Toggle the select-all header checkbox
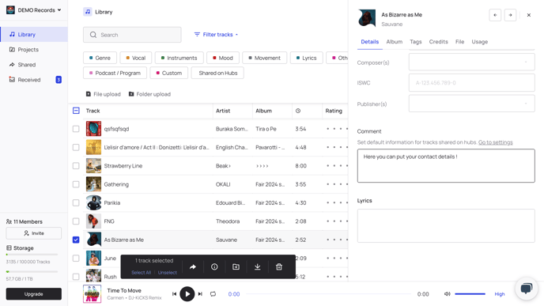The width and height of the screenshot is (544, 306). pos(76,111)
